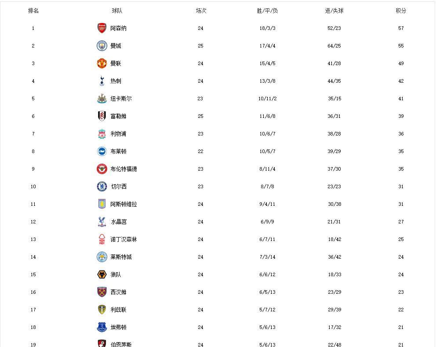Viewport: 436px width, 347px height.
Task: Click the Manchester United crest icon
Action: point(102,63)
